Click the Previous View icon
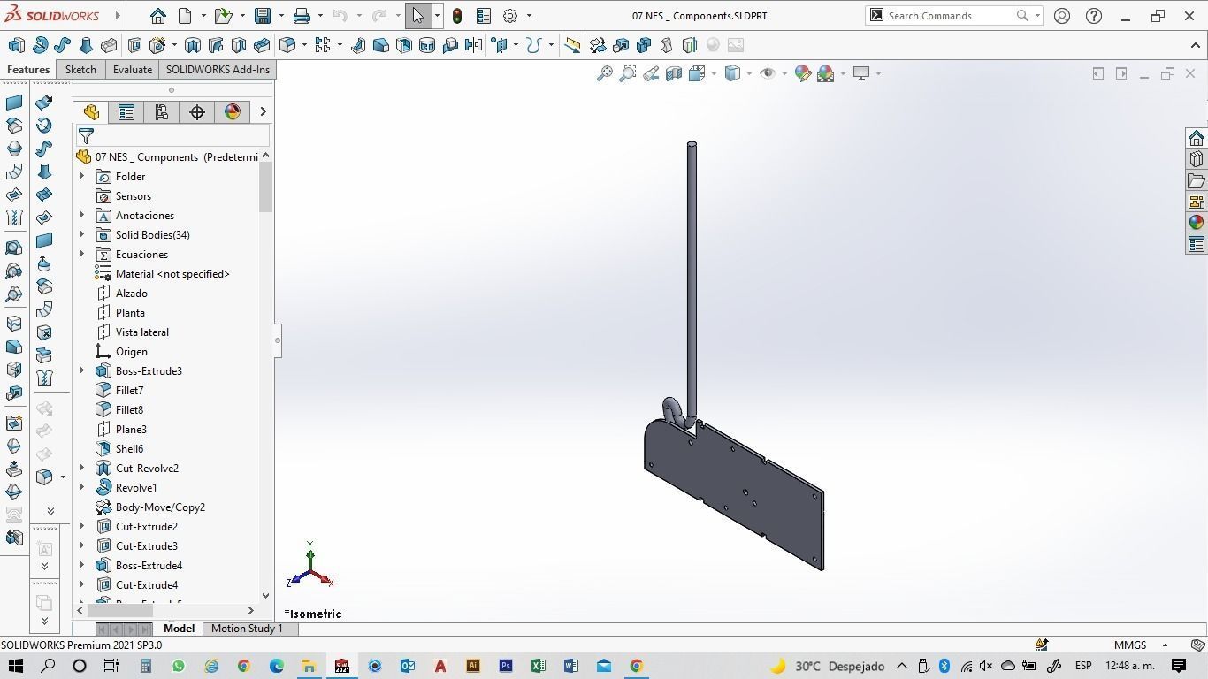 click(651, 73)
